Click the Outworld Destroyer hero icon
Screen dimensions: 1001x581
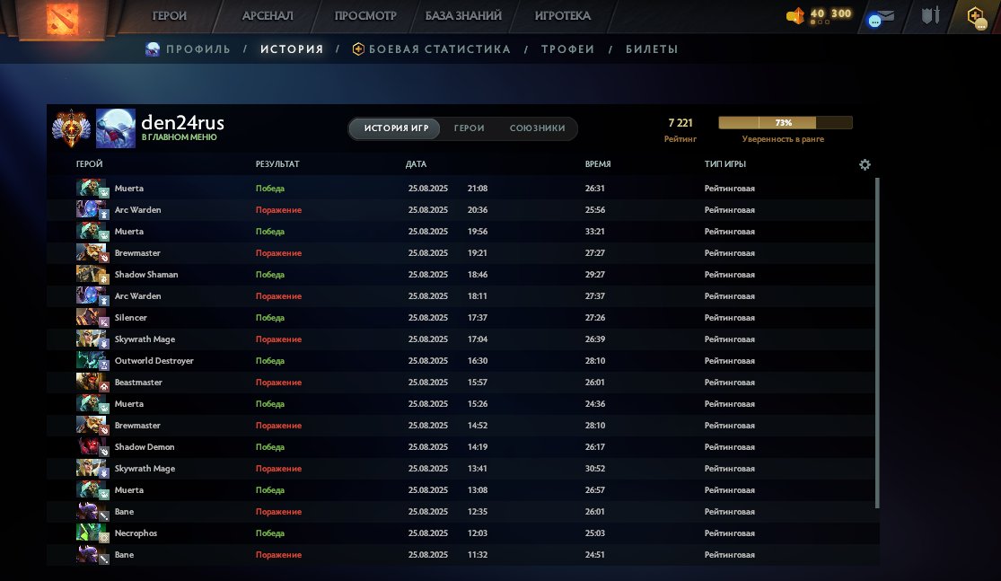click(92, 361)
